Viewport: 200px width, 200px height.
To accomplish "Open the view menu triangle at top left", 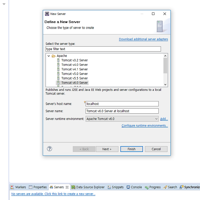I will pyautogui.click(x=4, y=4).
